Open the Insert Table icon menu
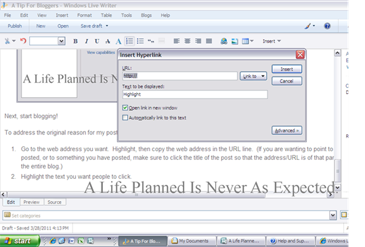This screenshot has height=247, width=365. click(x=247, y=41)
